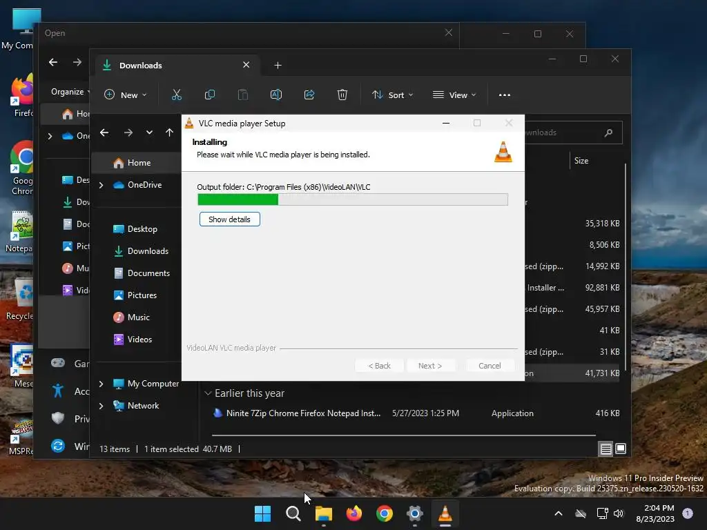Open Settings gear on the taskbar
Screen dimensions: 707x530
[414, 513]
